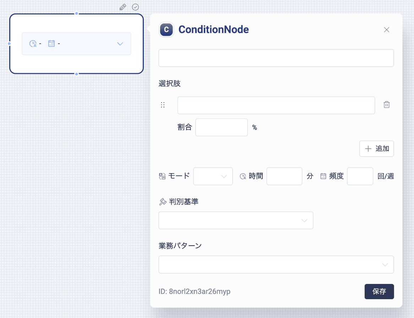The height and width of the screenshot is (318, 414).
Task: Open the モード dropdown
Action: click(x=213, y=176)
